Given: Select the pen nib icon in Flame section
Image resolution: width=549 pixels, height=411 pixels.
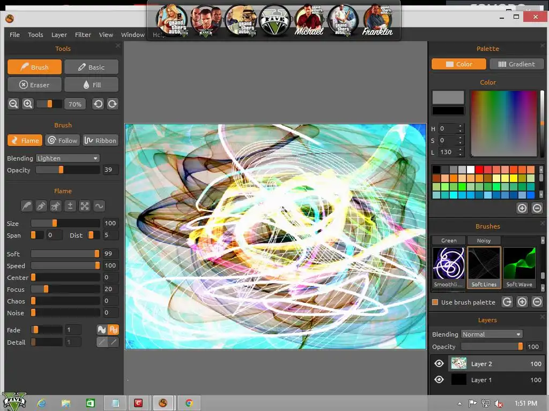Looking at the screenshot, I should 41,206.
